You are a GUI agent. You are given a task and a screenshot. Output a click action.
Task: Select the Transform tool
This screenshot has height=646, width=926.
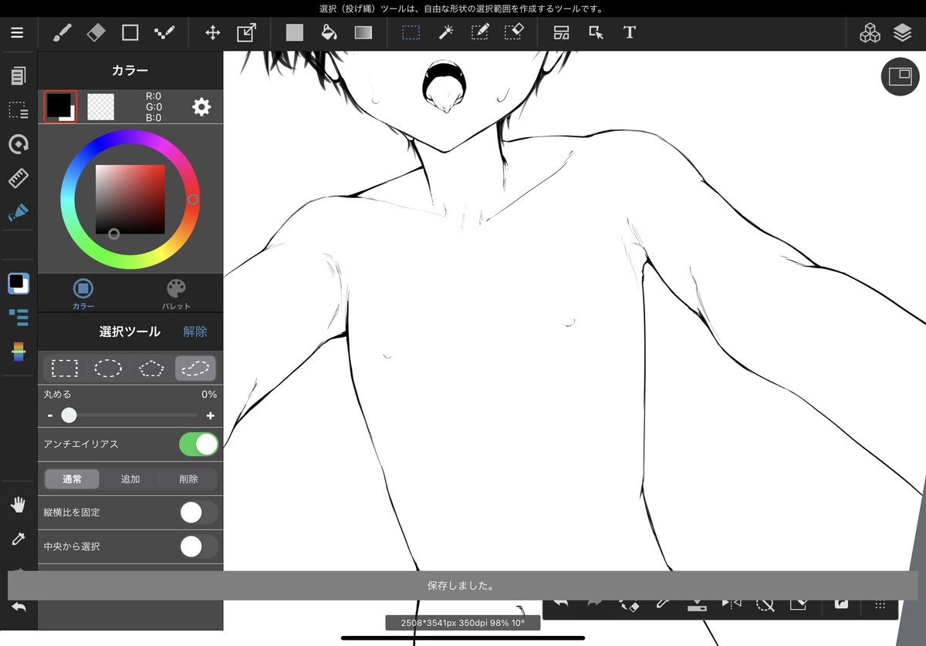tap(246, 32)
